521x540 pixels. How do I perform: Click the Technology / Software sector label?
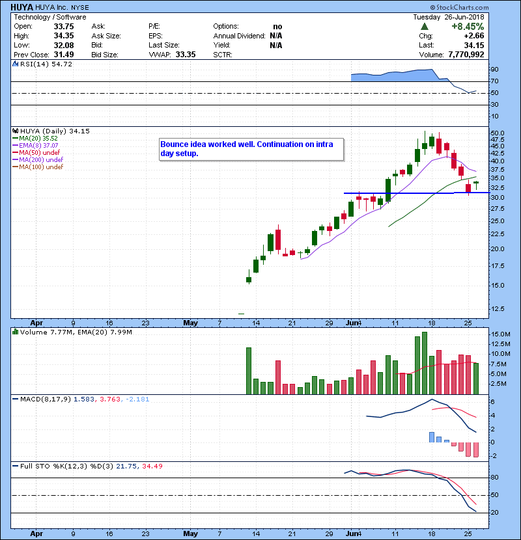point(50,17)
